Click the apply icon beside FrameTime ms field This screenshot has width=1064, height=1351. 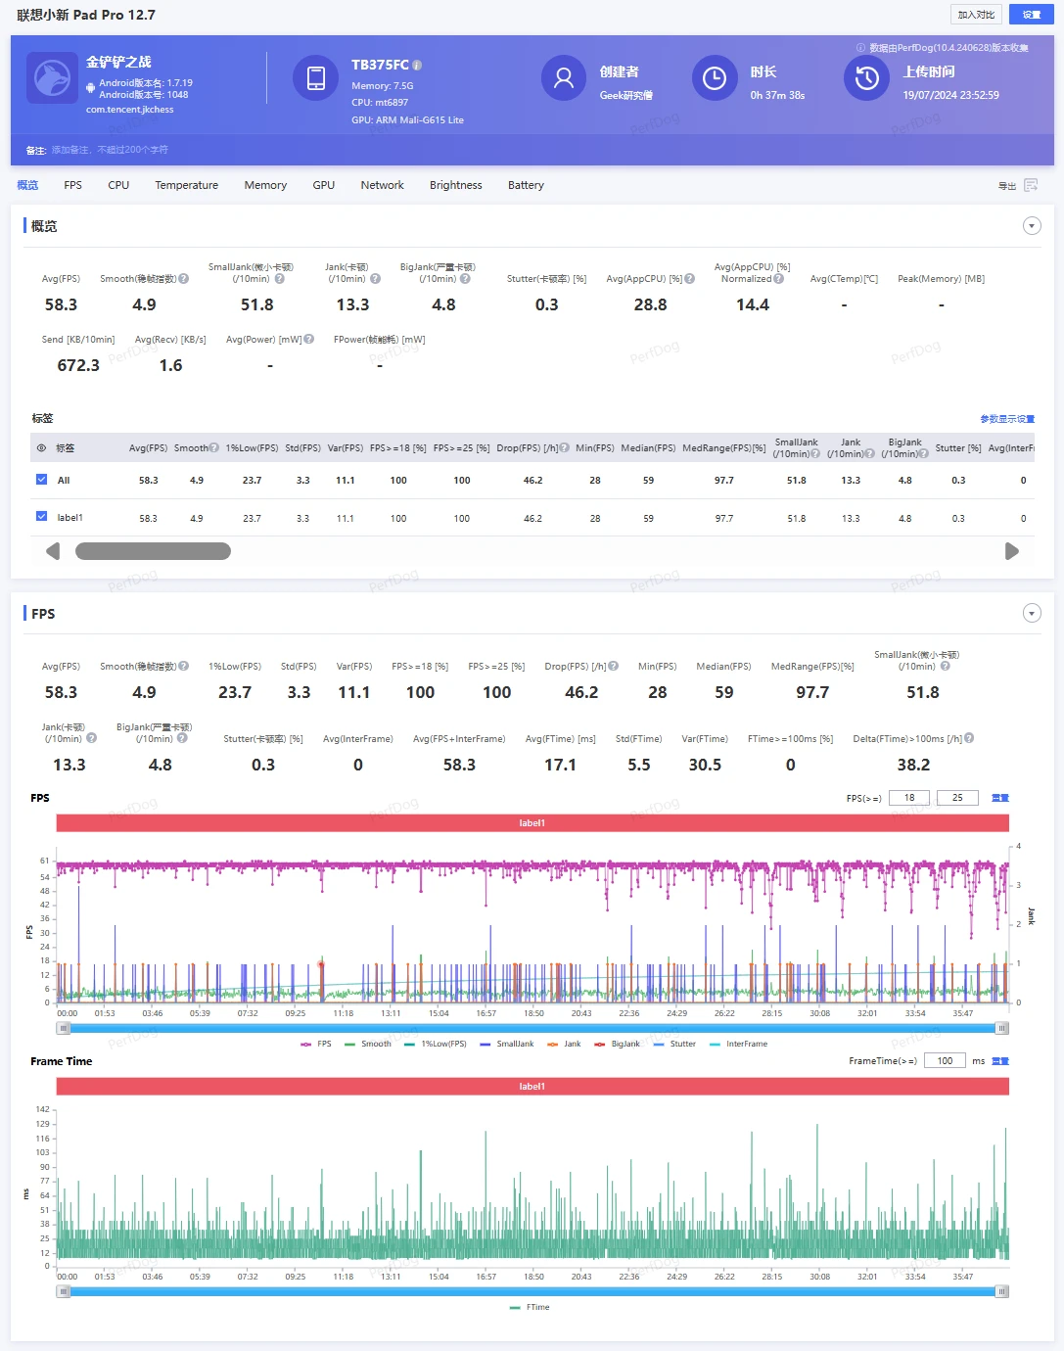[1000, 1061]
